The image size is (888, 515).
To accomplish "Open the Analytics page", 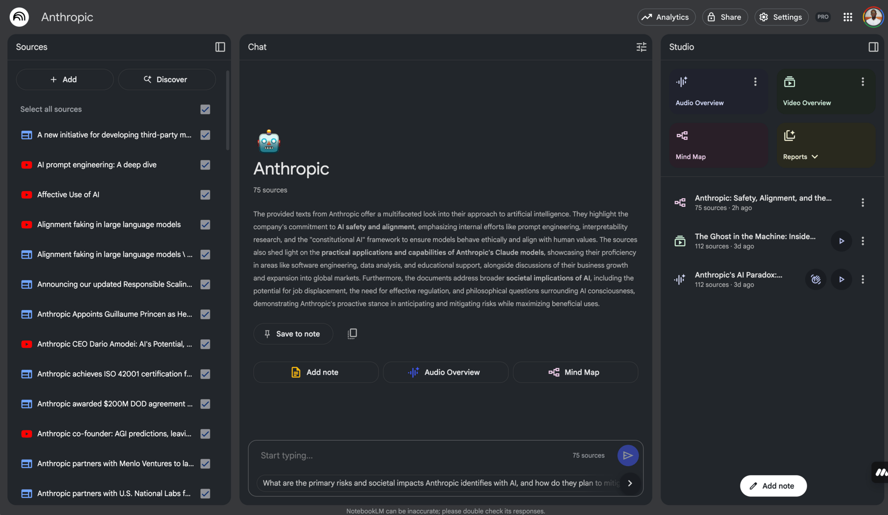I will coord(666,17).
